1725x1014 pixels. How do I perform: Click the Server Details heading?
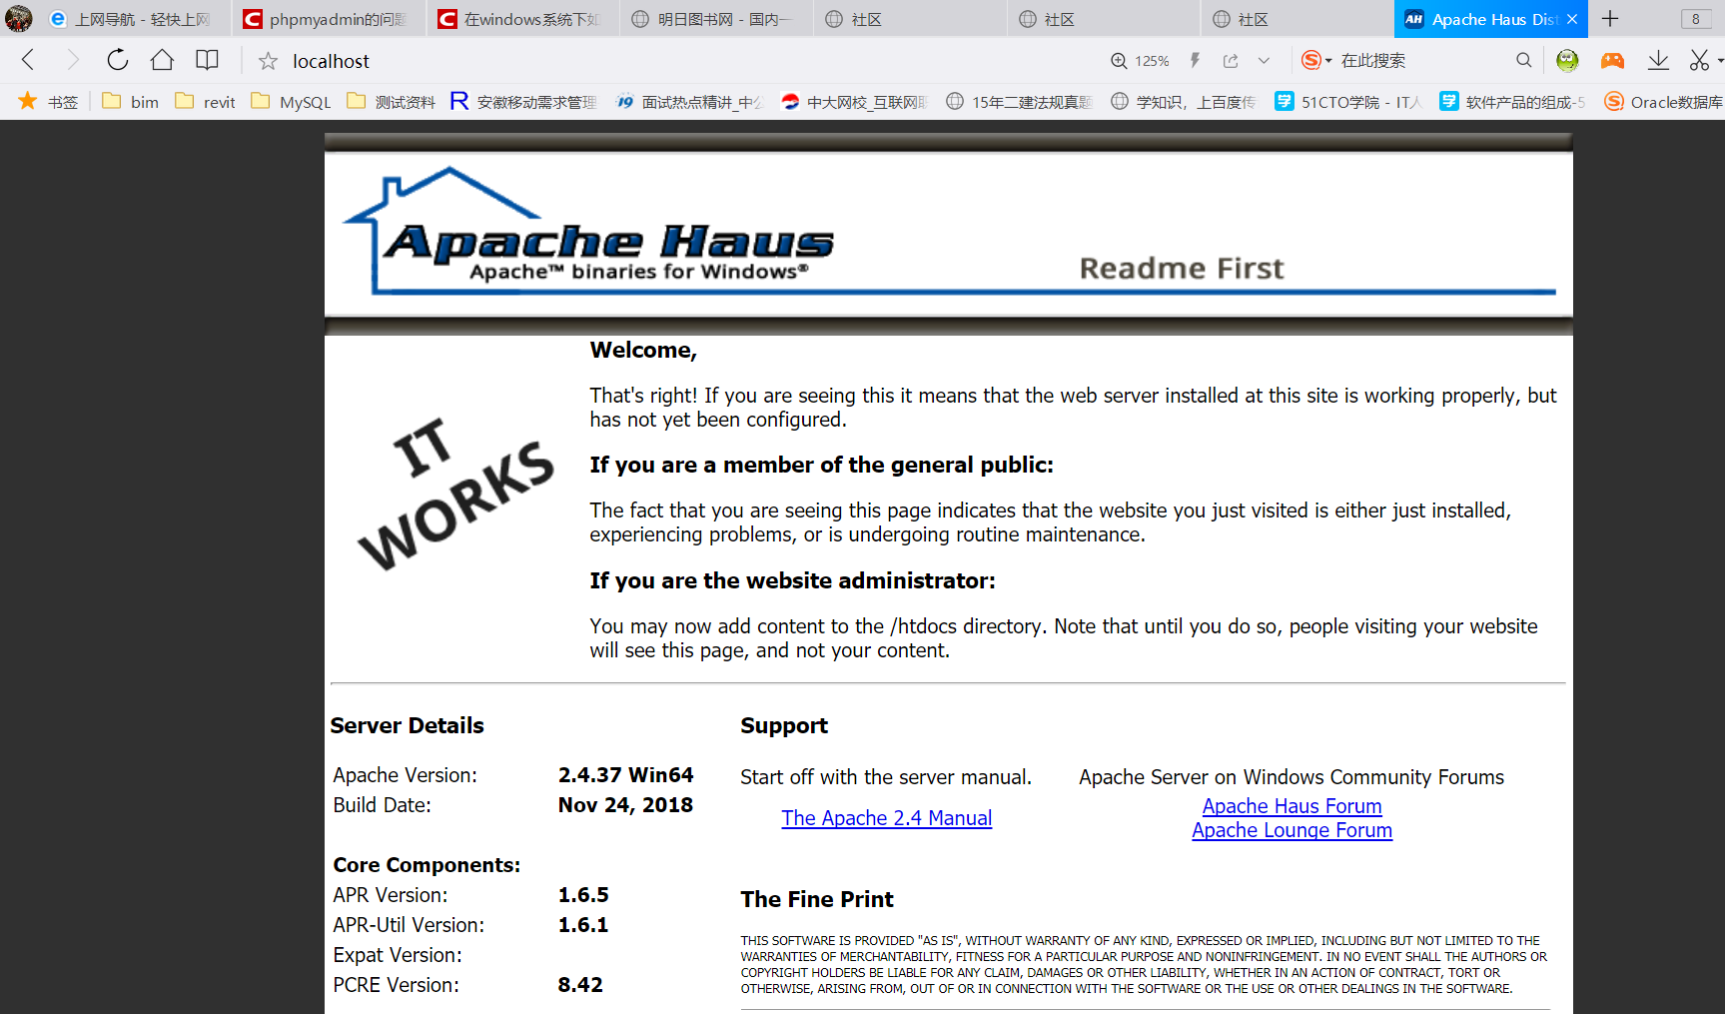[x=407, y=726]
